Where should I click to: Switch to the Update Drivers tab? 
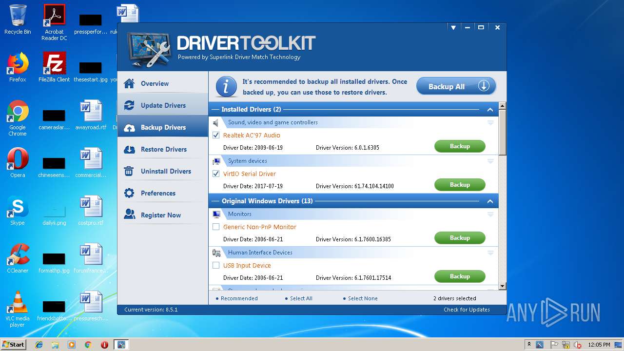tap(163, 105)
